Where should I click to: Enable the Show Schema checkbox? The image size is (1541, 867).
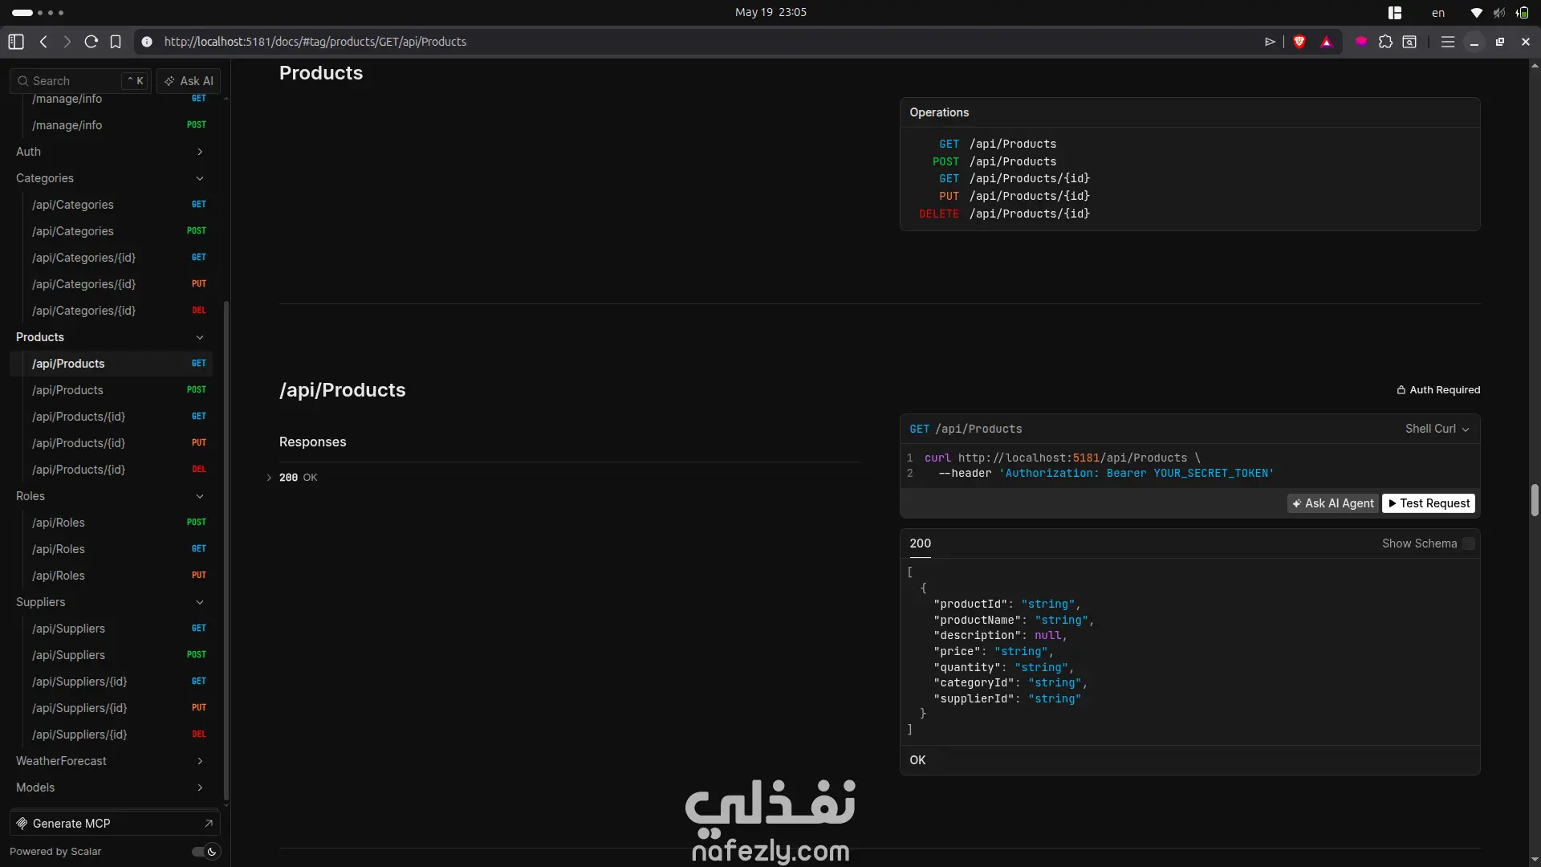click(x=1469, y=543)
